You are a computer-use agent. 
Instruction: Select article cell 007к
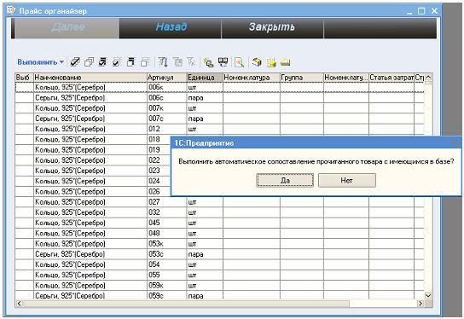(x=167, y=108)
